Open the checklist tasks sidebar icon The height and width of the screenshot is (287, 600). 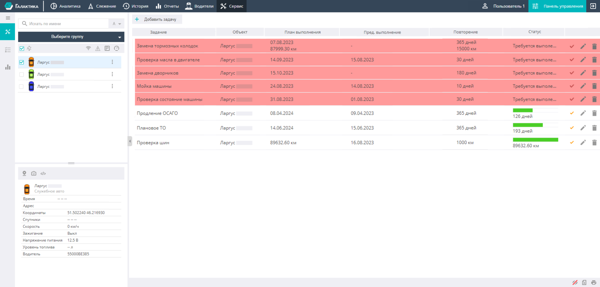pyautogui.click(x=8, y=50)
